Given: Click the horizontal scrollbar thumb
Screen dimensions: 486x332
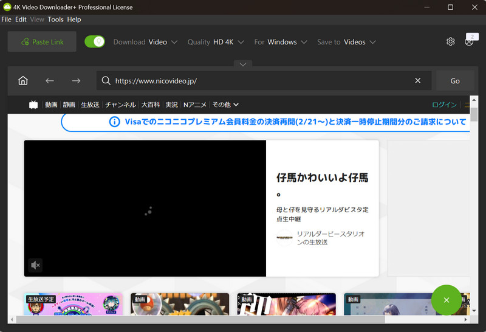Looking at the screenshot, I should click(x=200, y=319).
